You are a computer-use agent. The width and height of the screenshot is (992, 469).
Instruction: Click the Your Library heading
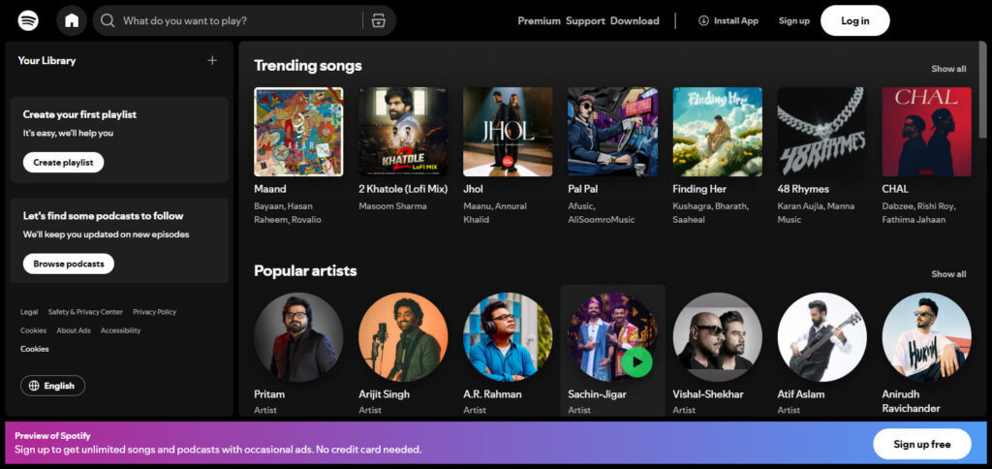click(46, 60)
